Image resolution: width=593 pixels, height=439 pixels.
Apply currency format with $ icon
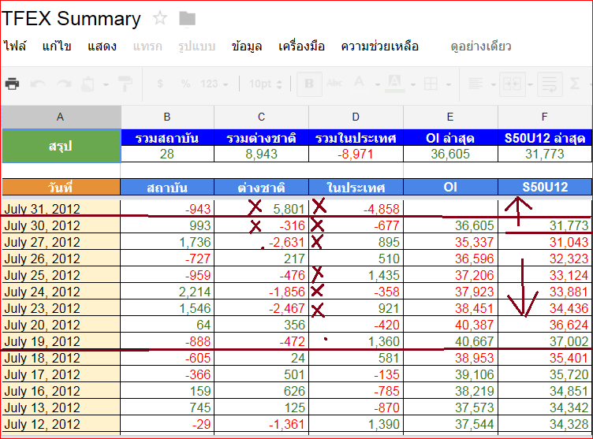(160, 84)
